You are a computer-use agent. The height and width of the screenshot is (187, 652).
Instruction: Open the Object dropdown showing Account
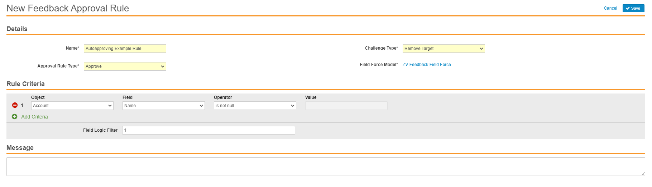(72, 106)
